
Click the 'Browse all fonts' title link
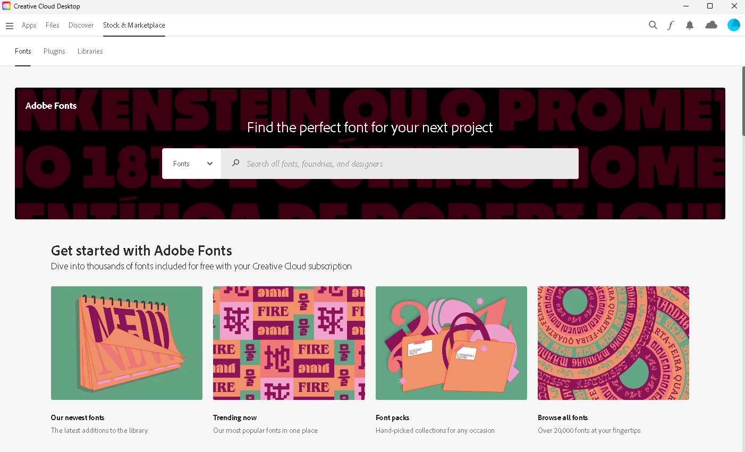click(x=563, y=417)
